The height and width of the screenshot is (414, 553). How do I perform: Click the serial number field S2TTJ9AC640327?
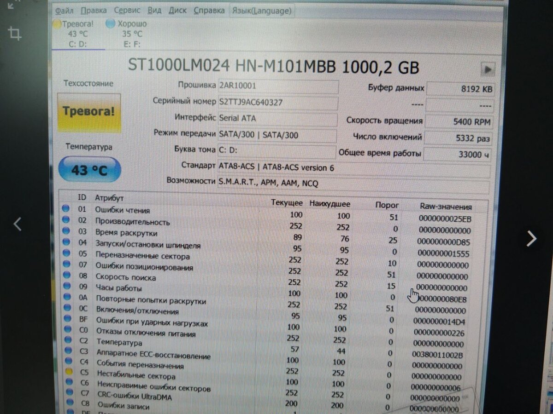pos(278,103)
